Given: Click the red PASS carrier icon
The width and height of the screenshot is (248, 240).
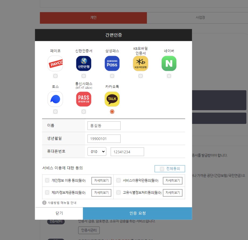Looking at the screenshot, I should pyautogui.click(x=84, y=99).
